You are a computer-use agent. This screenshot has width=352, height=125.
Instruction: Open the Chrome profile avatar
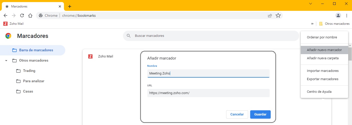338,15
